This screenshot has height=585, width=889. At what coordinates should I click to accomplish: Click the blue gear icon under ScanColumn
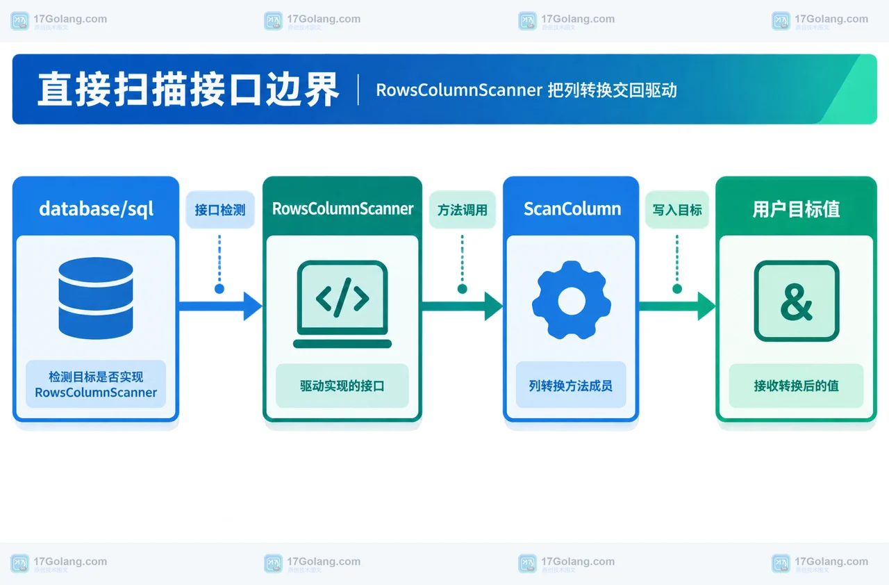(571, 300)
